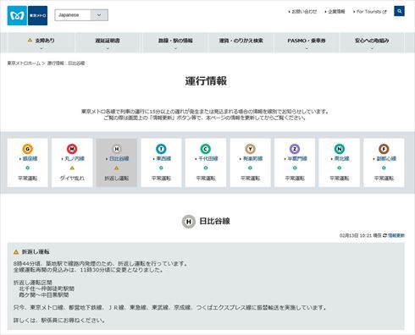Click the refresh arrows icon beside 情報更新

pos(385,235)
